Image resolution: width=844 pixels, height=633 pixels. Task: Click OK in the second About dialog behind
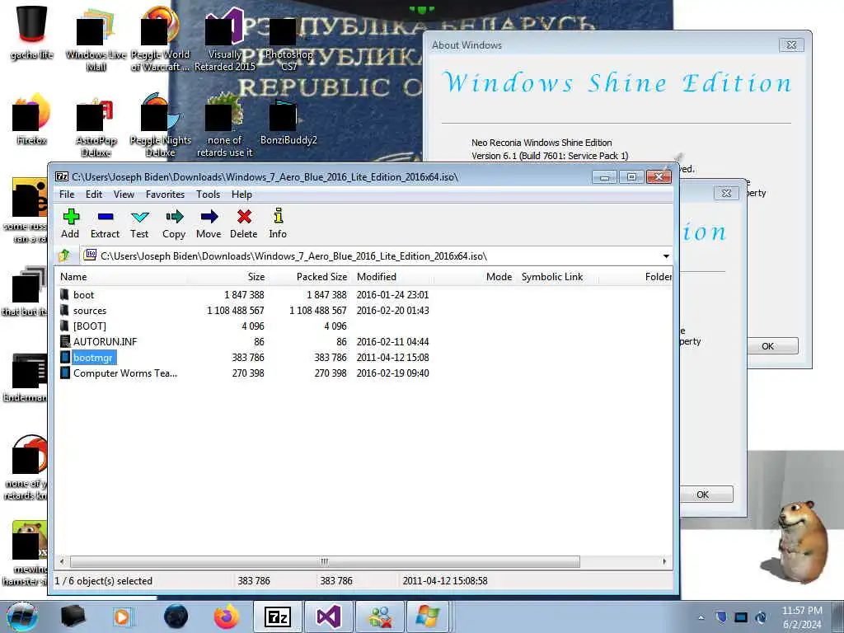tap(702, 495)
